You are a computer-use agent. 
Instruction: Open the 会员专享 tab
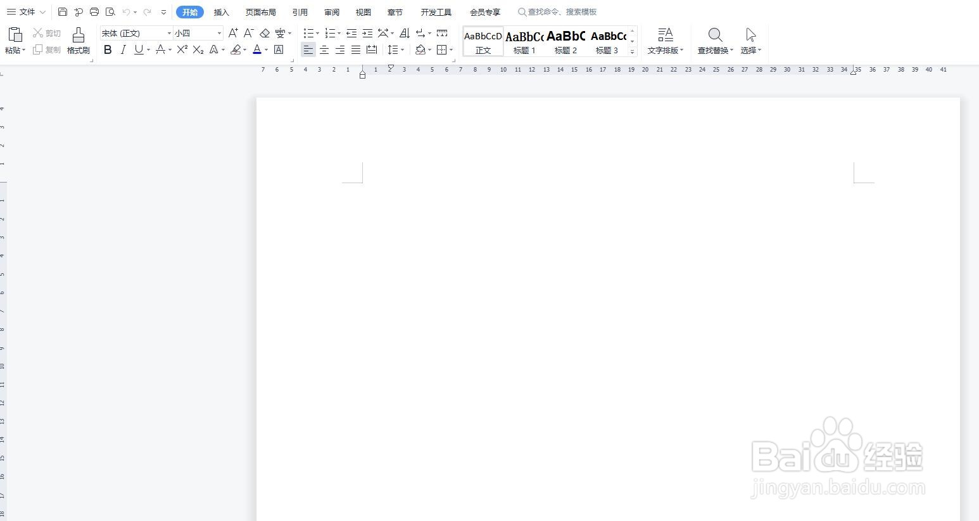(x=485, y=12)
